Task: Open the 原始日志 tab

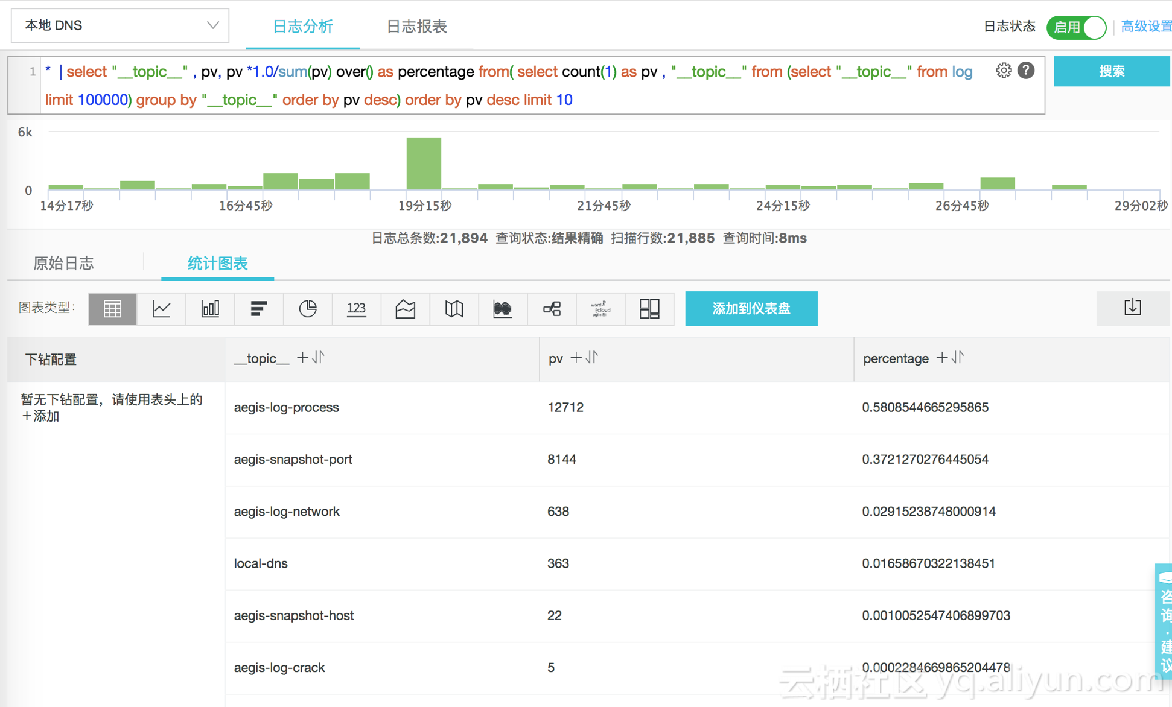Action: 63,263
